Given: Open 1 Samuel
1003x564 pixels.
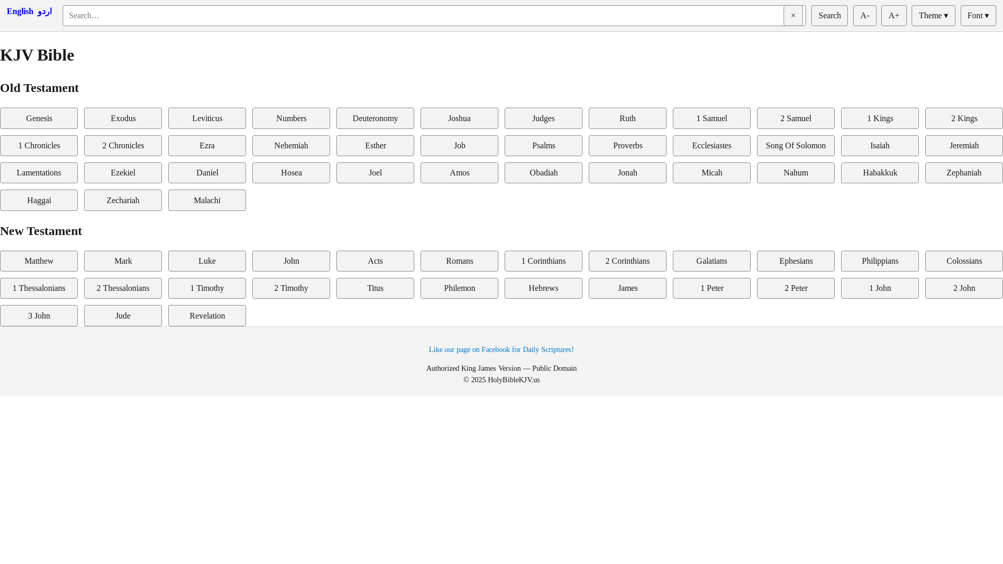Looking at the screenshot, I should click(712, 119).
